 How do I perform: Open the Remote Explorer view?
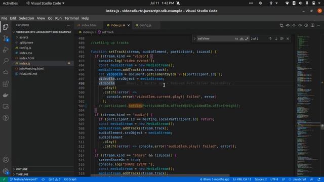6,107
